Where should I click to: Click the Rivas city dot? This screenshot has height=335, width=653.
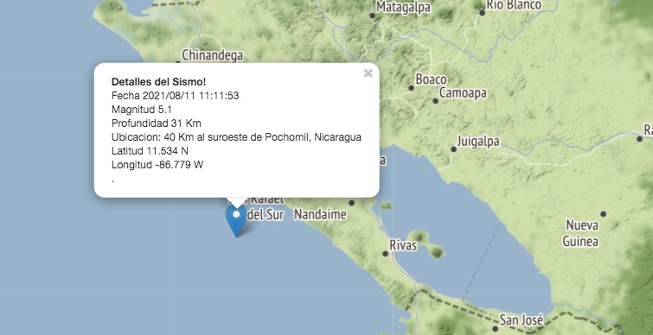pos(385,254)
